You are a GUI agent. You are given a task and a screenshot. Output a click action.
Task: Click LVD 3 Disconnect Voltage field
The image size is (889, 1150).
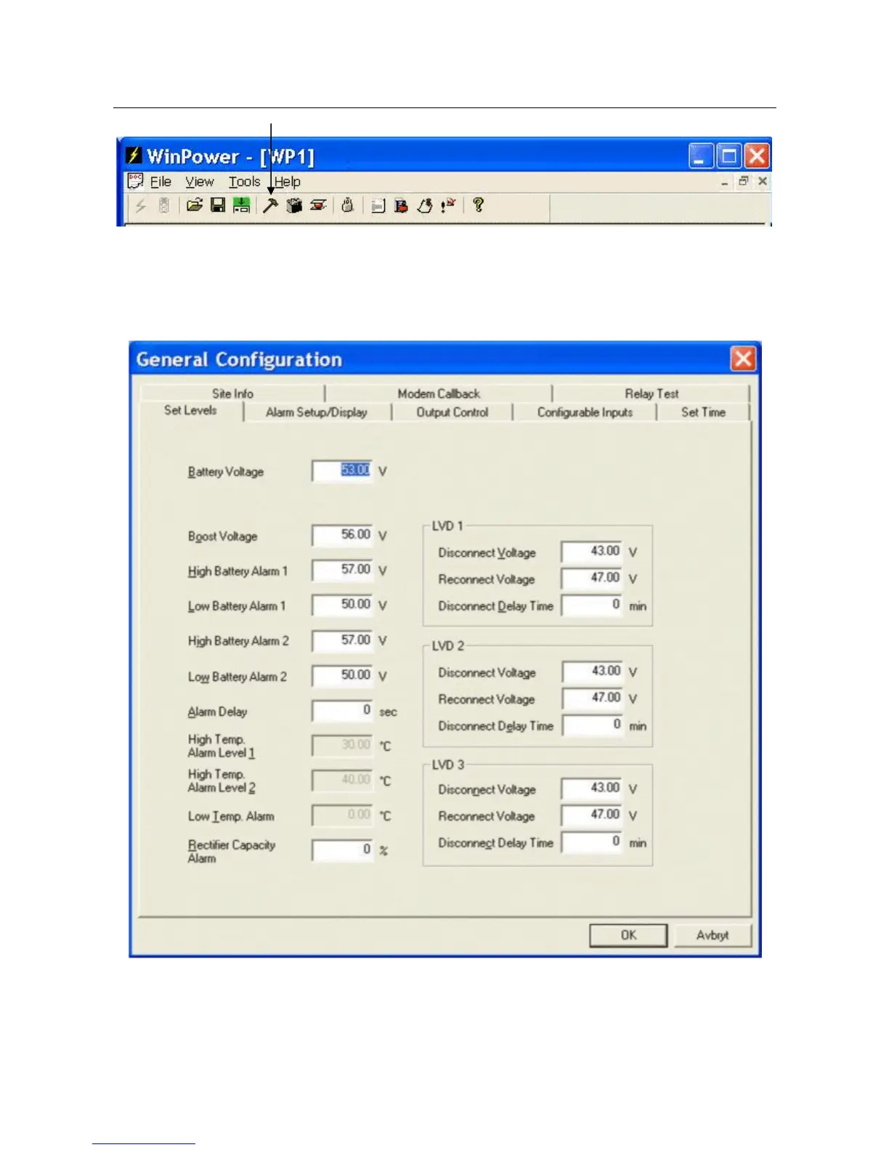[591, 788]
